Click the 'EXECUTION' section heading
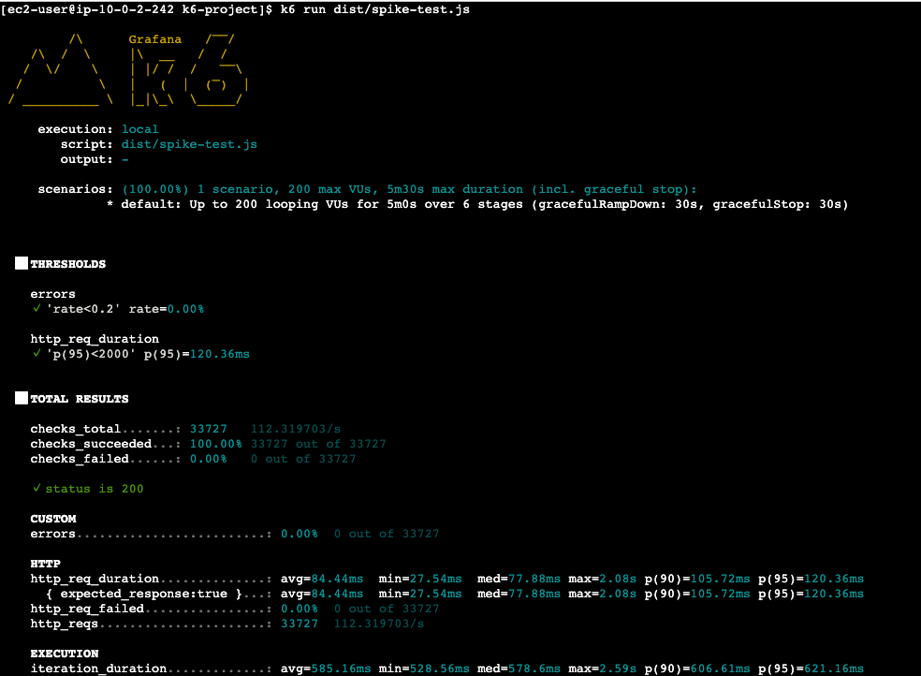921x676 pixels. [65, 654]
